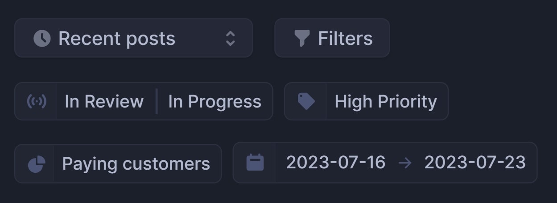Click the clock icon beside Recent posts
557x203 pixels.
[42, 38]
